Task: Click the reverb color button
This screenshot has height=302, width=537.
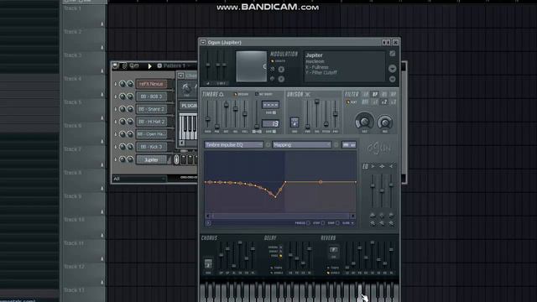Action: 334,250
